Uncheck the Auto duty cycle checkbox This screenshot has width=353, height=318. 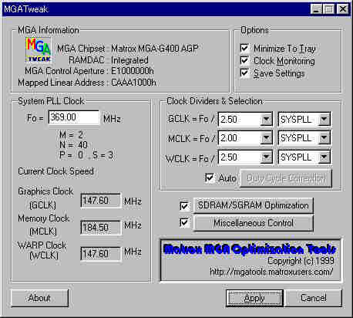coord(210,178)
